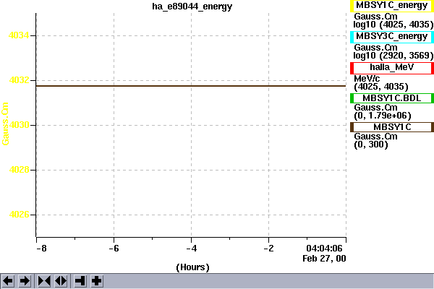The image size is (434, 289).
Task: Click the pan right arrow button
Action: [x=24, y=280]
